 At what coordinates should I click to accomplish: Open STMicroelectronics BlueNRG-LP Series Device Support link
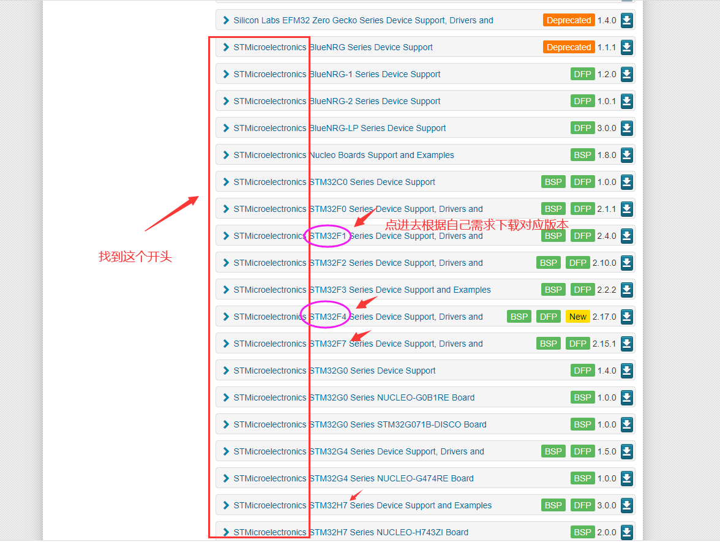coord(340,128)
